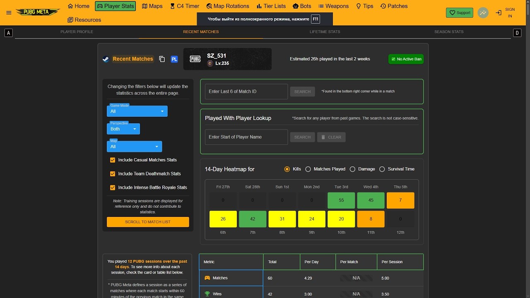Click the copy icon next to Recent Matches
This screenshot has height=298, width=530.
[162, 59]
